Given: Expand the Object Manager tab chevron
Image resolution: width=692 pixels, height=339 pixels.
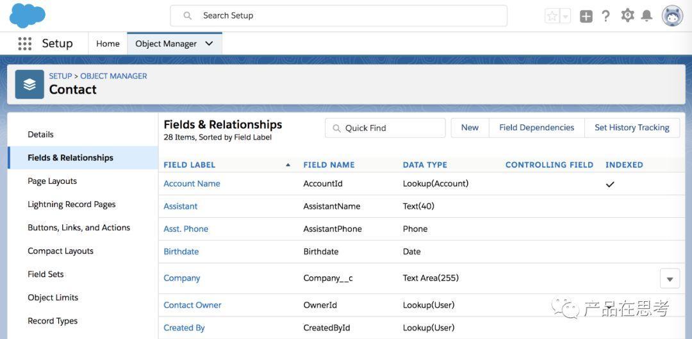Looking at the screenshot, I should [209, 44].
